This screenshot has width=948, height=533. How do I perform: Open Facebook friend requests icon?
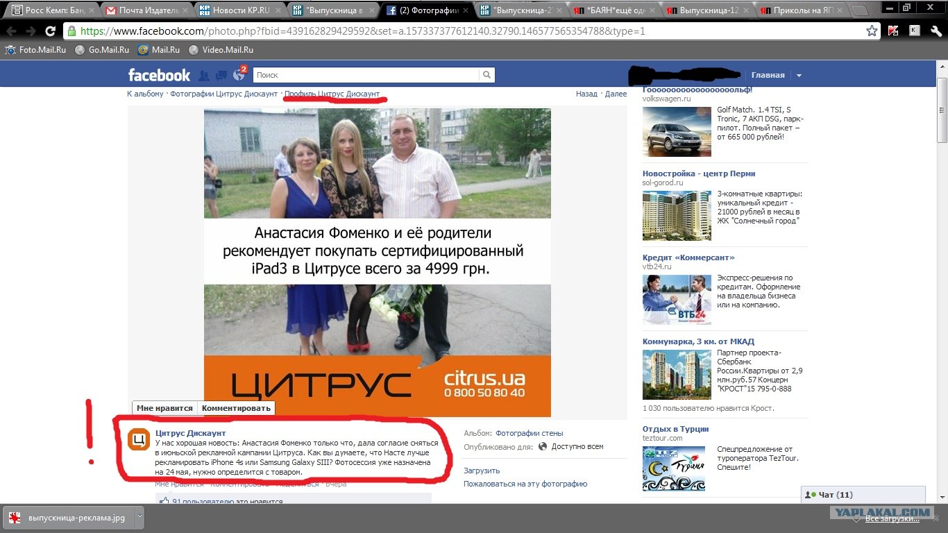coord(204,75)
